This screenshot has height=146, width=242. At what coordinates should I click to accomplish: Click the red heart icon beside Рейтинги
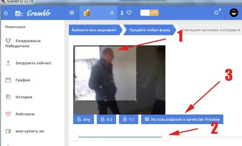tap(8, 114)
